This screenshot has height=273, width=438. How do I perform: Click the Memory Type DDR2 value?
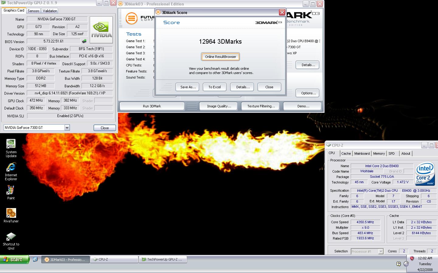[x=41, y=78]
